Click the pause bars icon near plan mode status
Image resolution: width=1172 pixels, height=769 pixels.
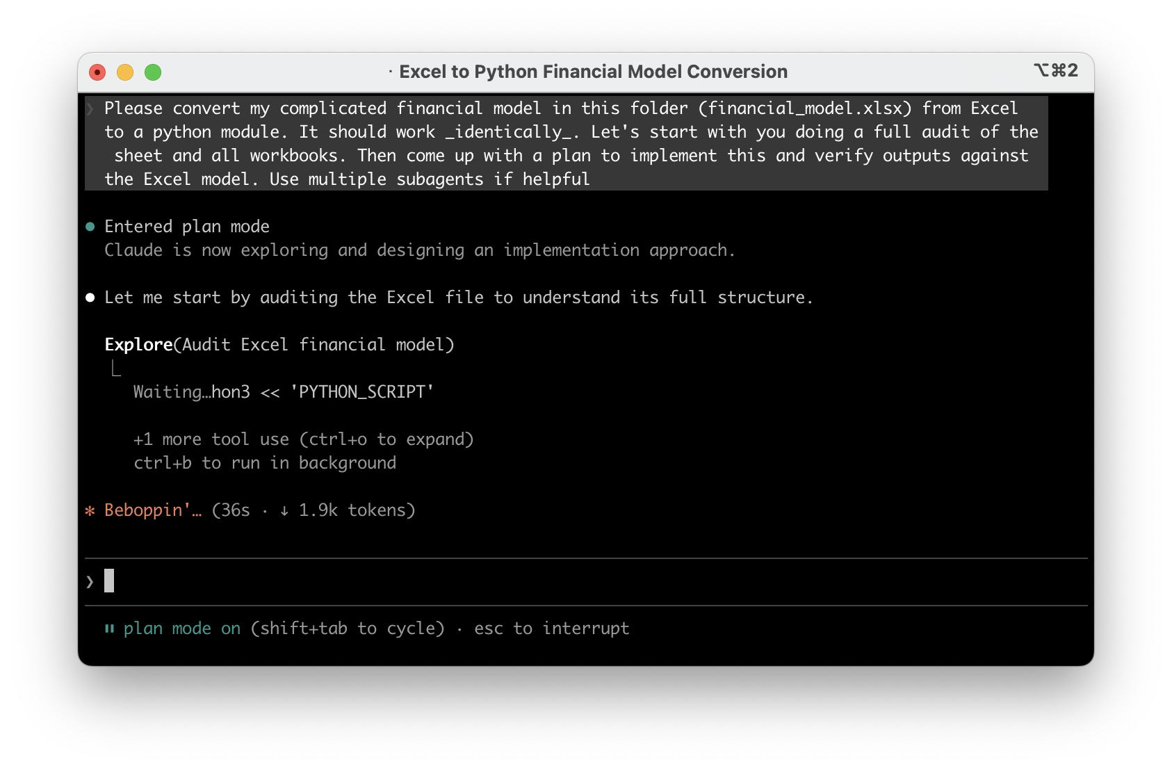109,628
